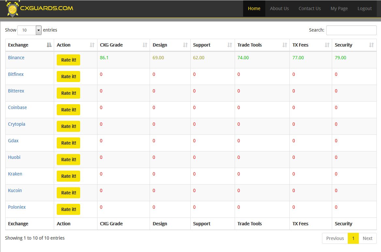
Task: Click the footer Trade Tools column label
Action: pyautogui.click(x=250, y=224)
